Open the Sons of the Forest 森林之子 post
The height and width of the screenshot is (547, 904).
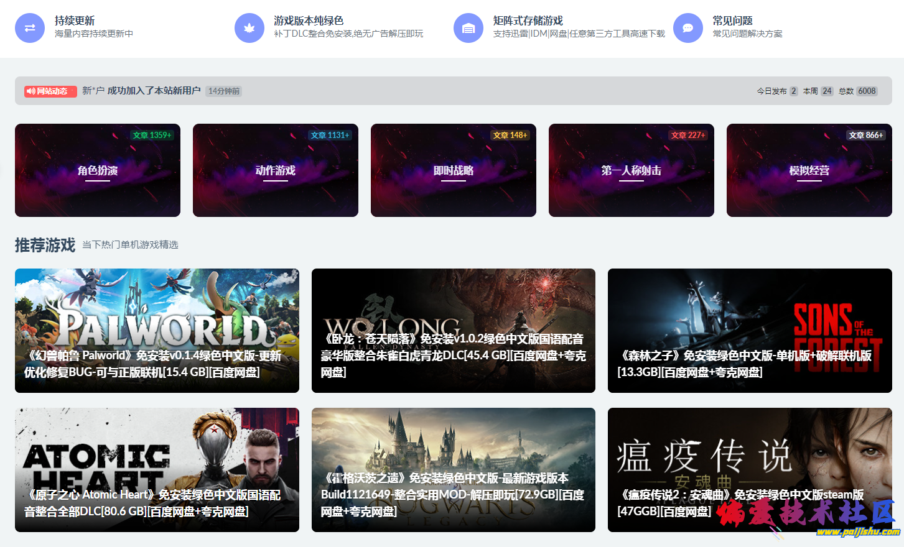point(749,330)
